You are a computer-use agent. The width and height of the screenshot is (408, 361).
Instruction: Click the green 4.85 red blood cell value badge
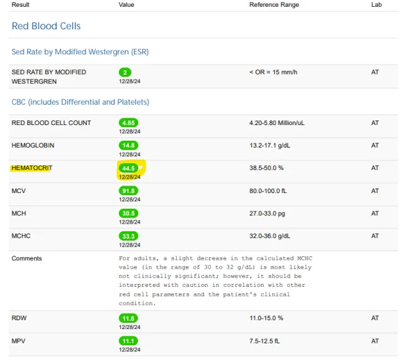point(128,123)
